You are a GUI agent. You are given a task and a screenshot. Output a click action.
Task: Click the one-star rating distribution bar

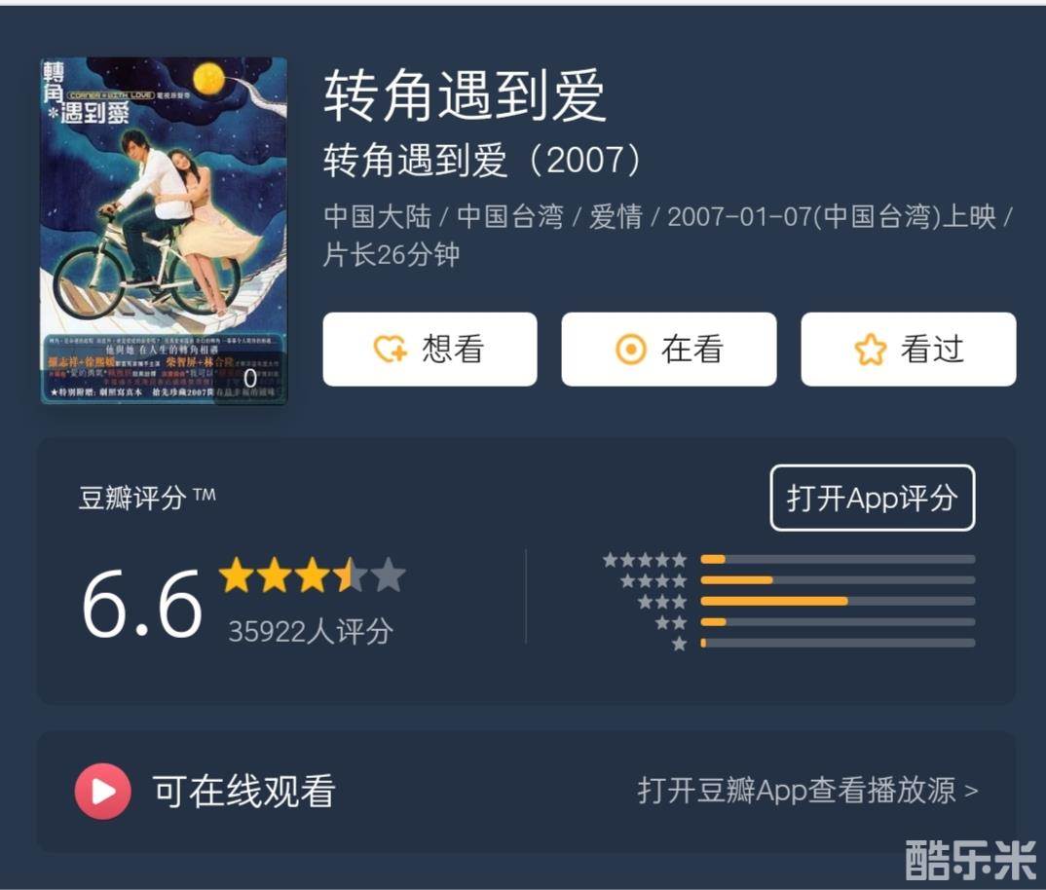pyautogui.click(x=838, y=643)
